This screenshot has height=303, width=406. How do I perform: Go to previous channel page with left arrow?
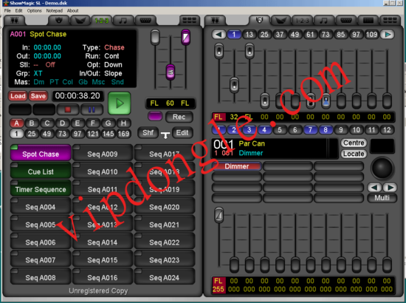pyautogui.click(x=219, y=35)
